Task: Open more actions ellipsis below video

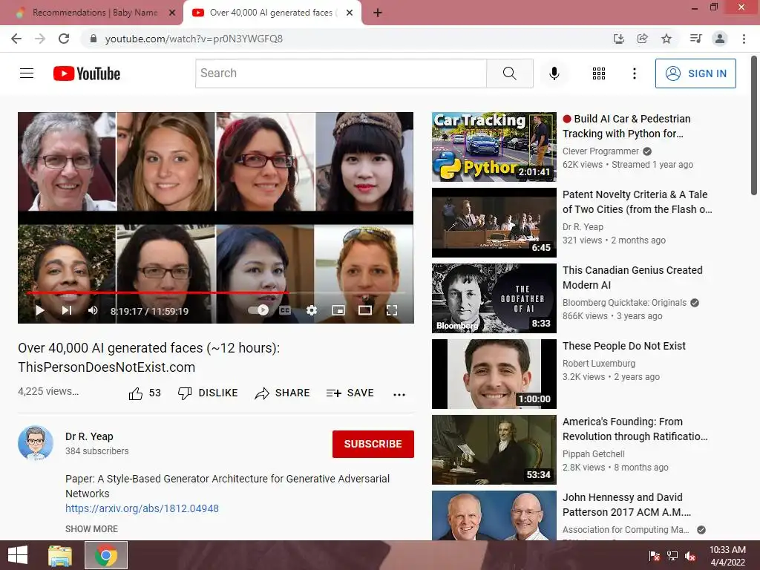Action: tap(399, 394)
